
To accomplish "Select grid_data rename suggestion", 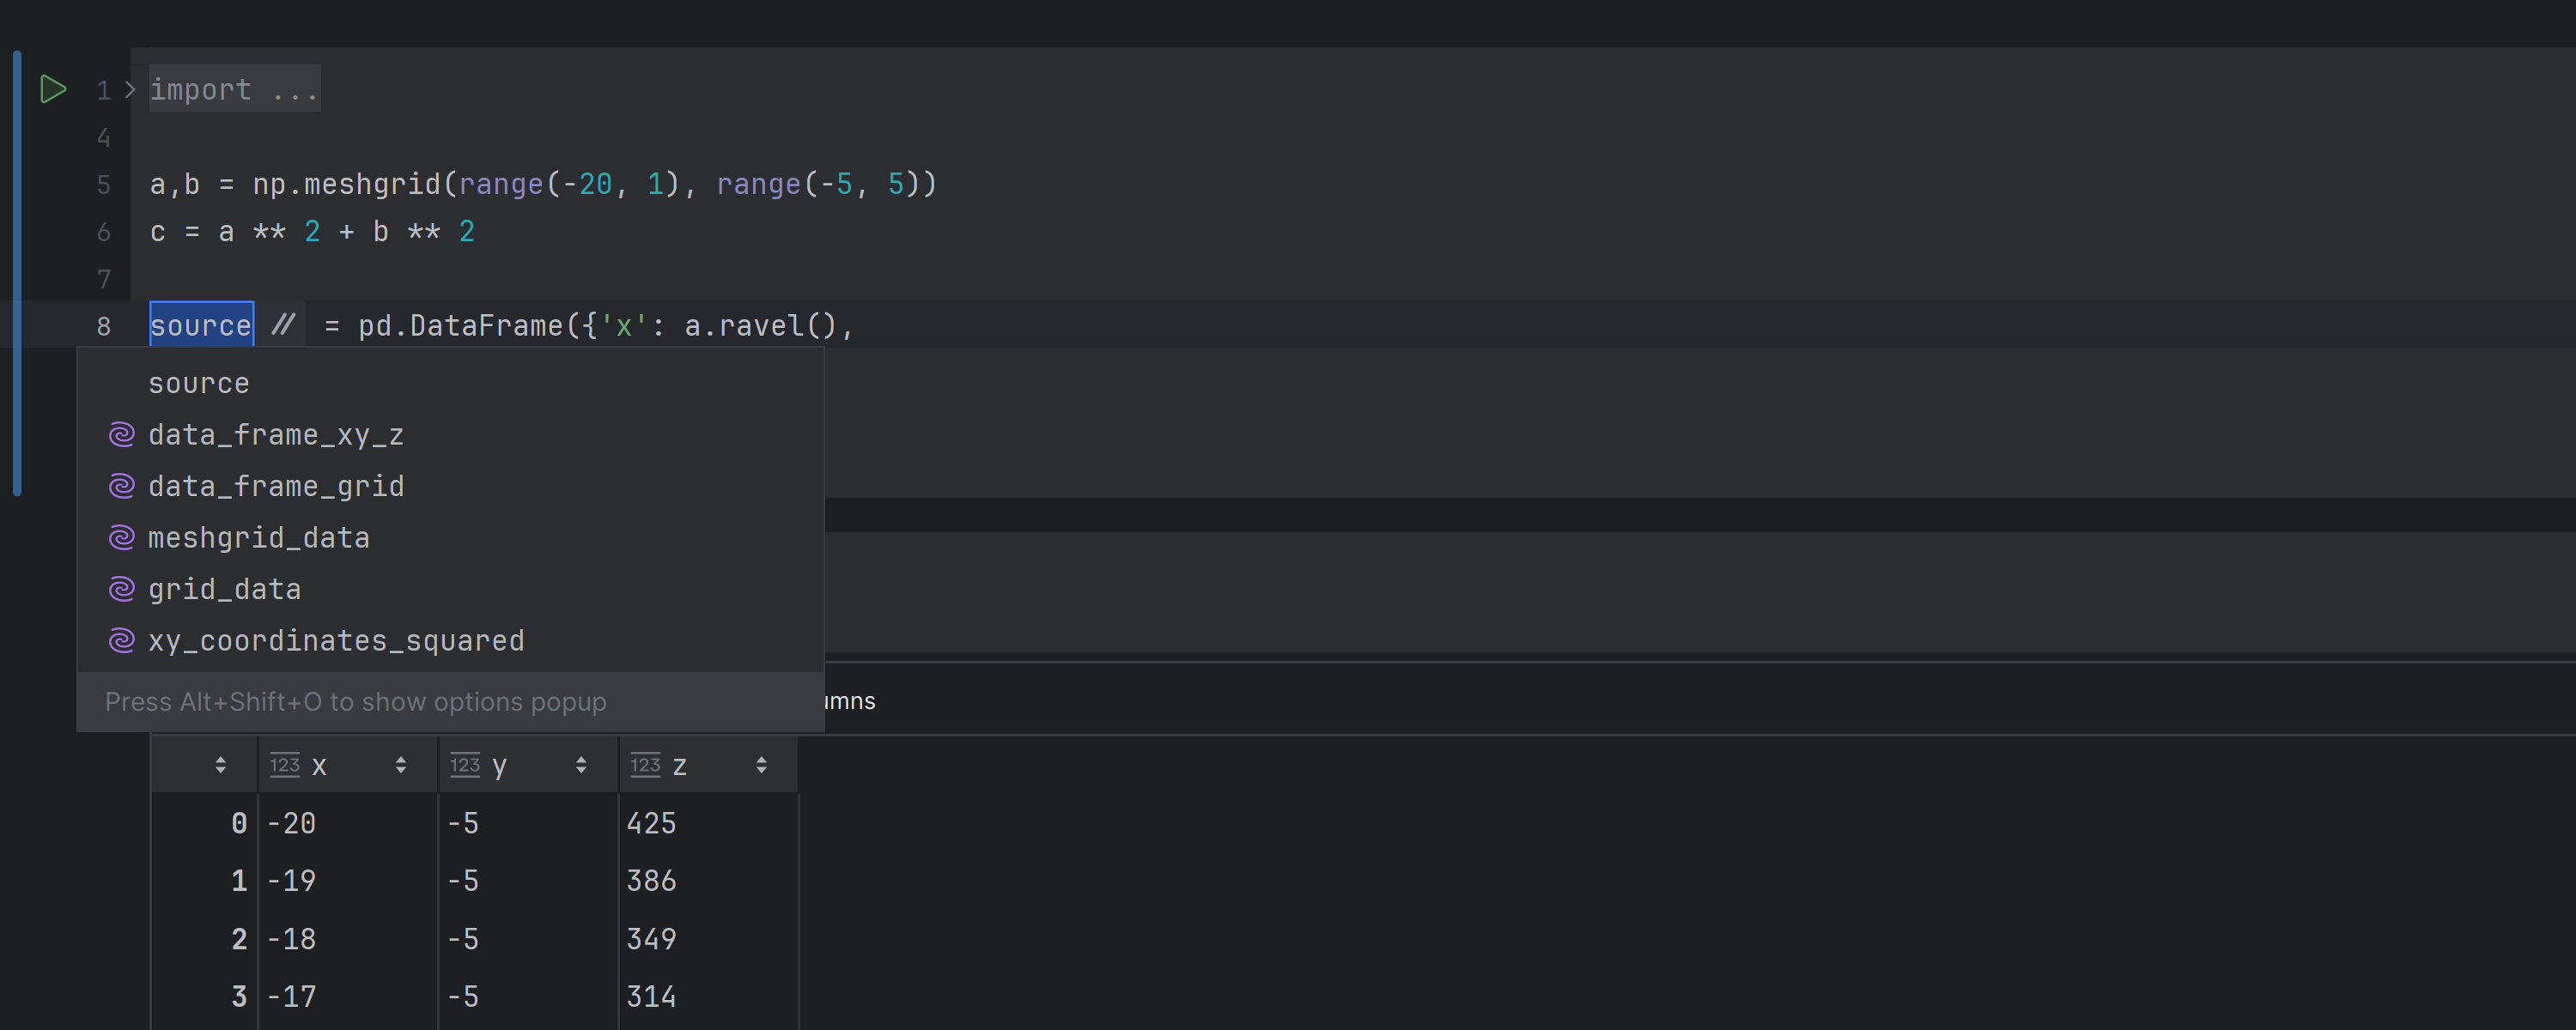I will [x=225, y=589].
